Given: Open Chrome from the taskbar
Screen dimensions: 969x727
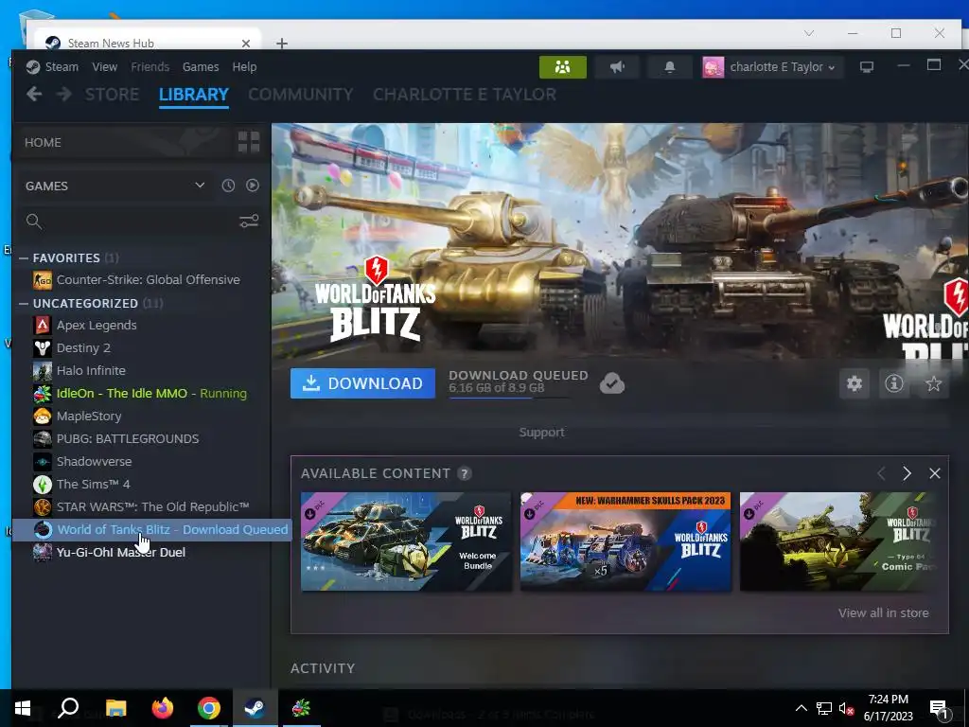Looking at the screenshot, I should click(209, 708).
